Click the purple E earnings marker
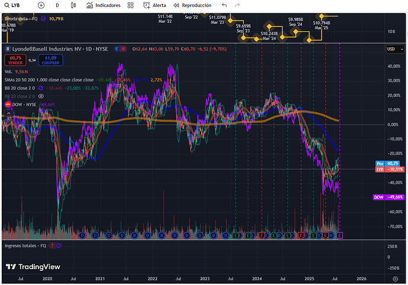The width and height of the screenshot is (408, 285). 339,235
